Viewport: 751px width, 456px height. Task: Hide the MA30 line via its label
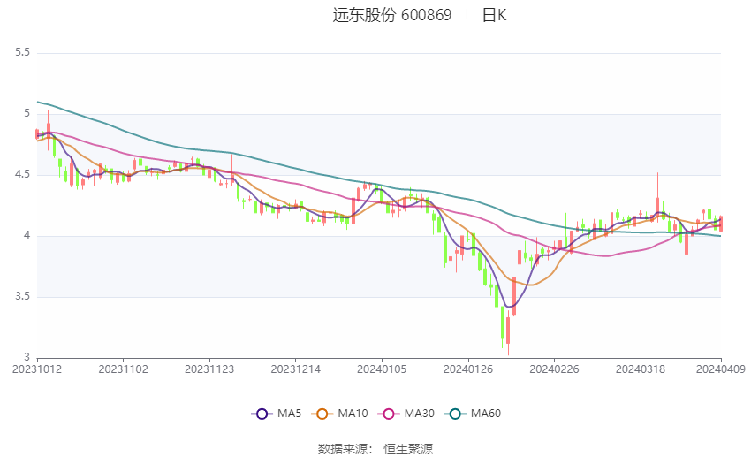pyautogui.click(x=419, y=414)
